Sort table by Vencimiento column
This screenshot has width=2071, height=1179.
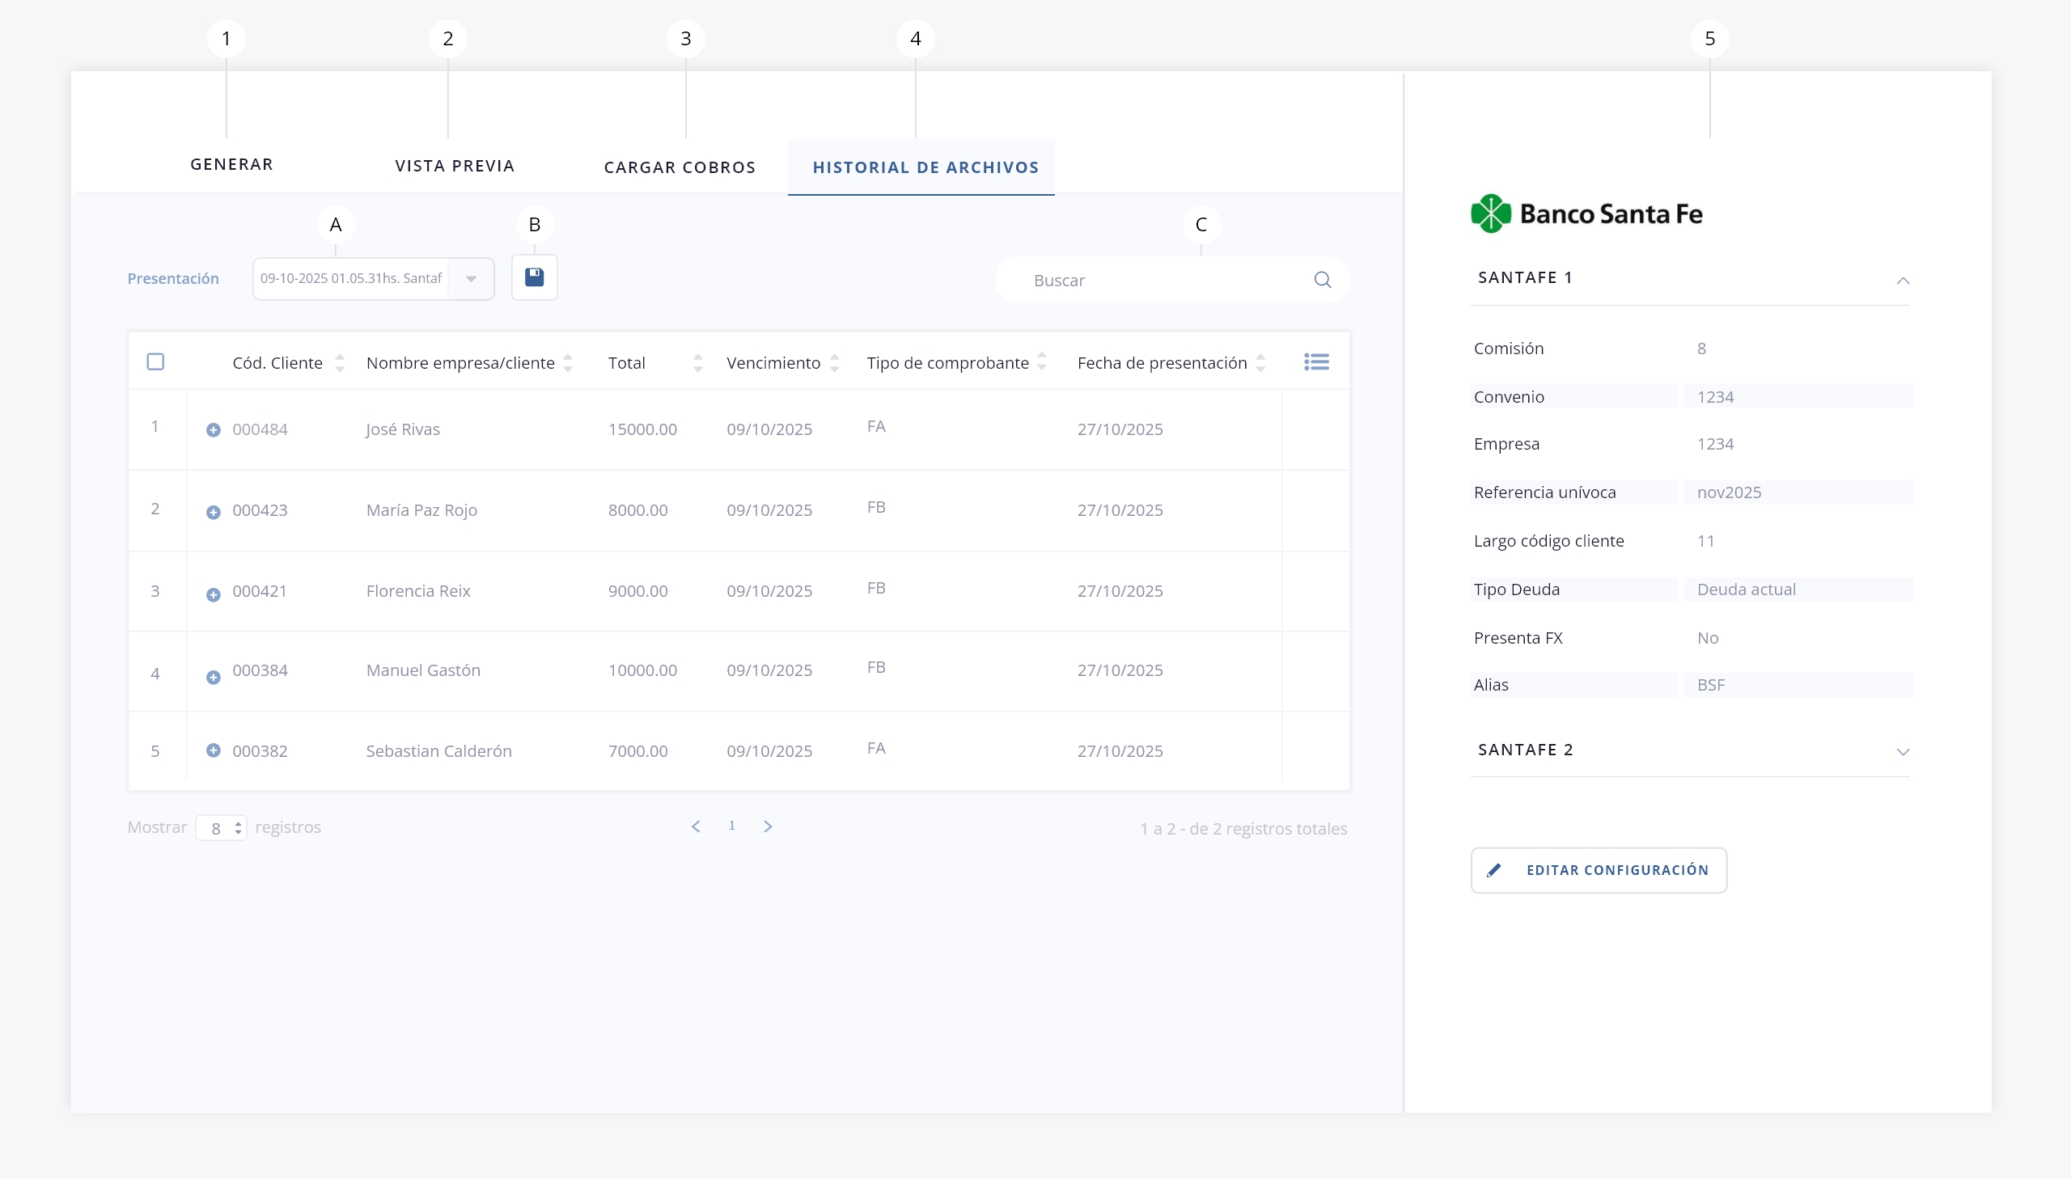(834, 363)
